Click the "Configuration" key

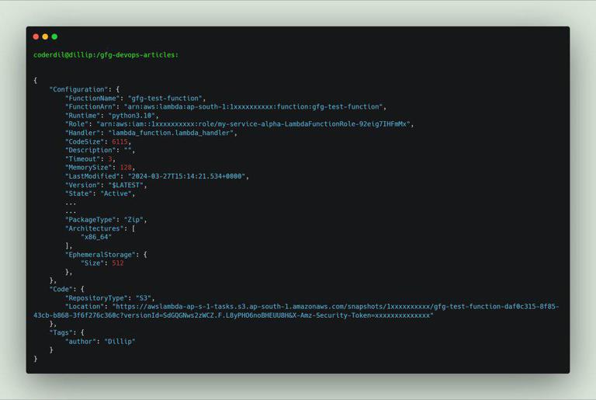click(x=78, y=89)
